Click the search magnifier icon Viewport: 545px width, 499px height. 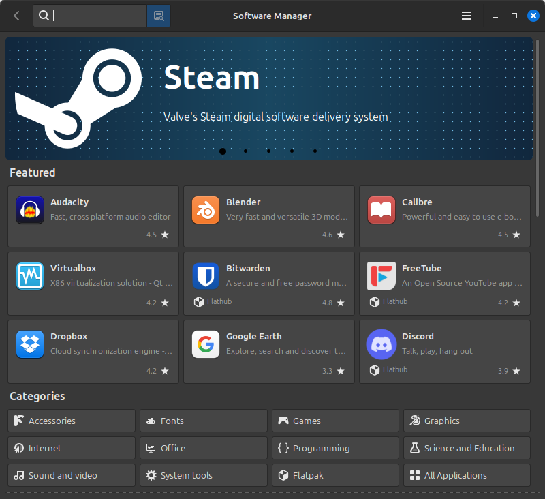coord(44,15)
